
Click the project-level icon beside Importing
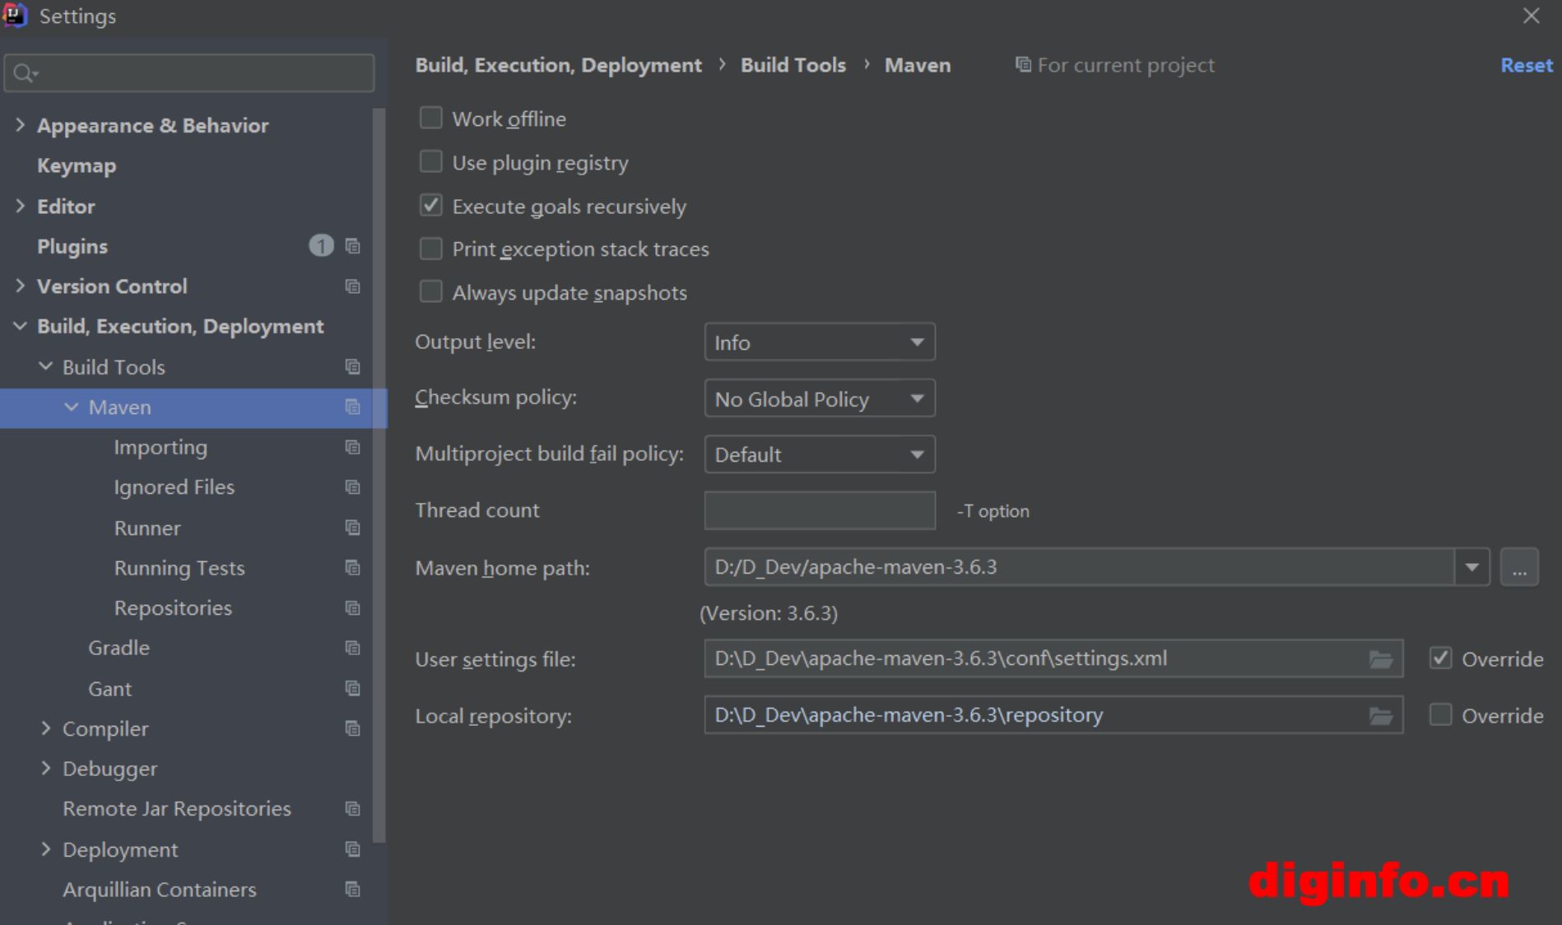click(352, 447)
